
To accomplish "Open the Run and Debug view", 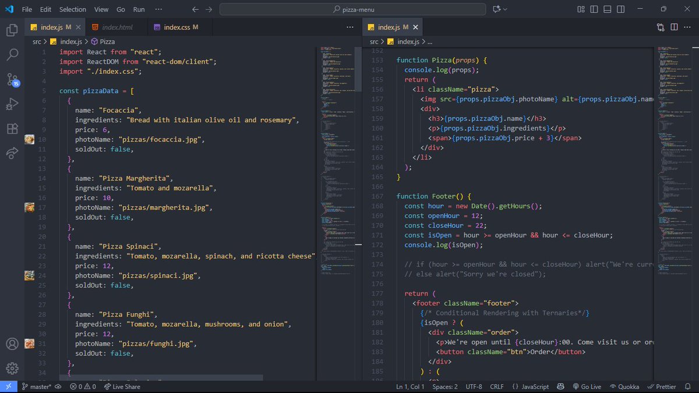I will pos(12,104).
